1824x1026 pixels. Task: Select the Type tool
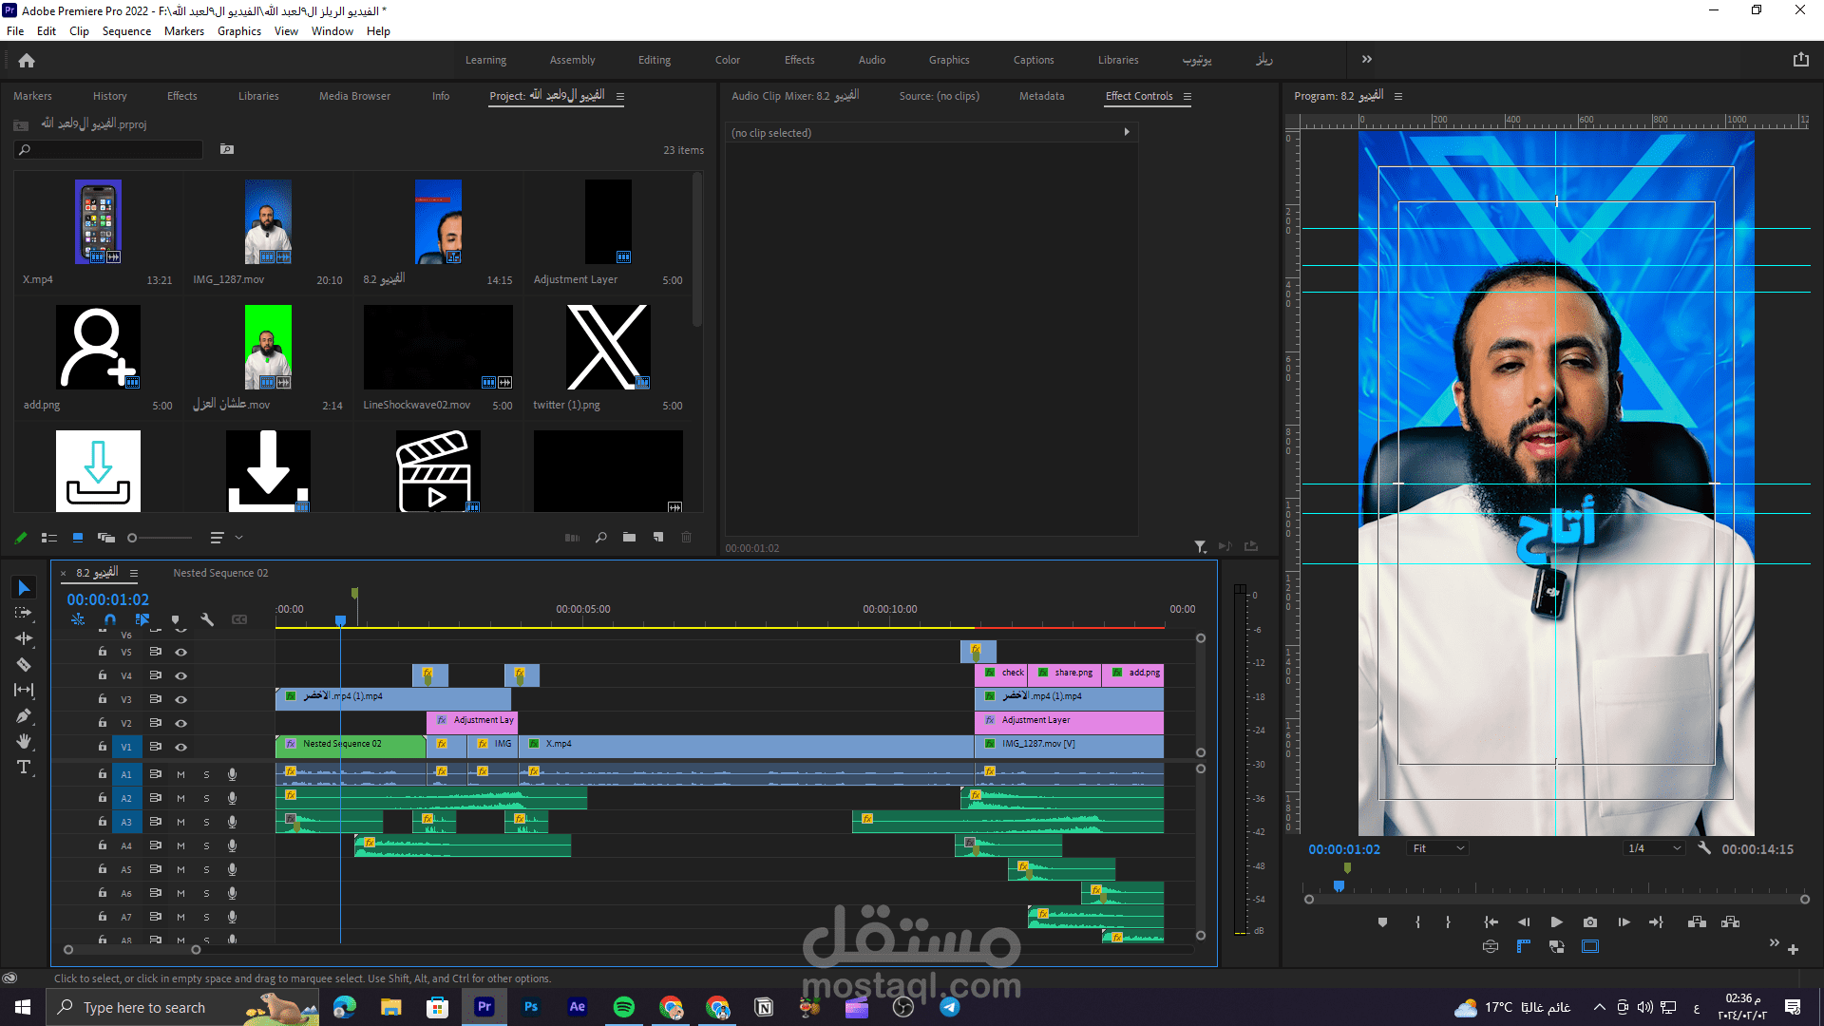(24, 768)
